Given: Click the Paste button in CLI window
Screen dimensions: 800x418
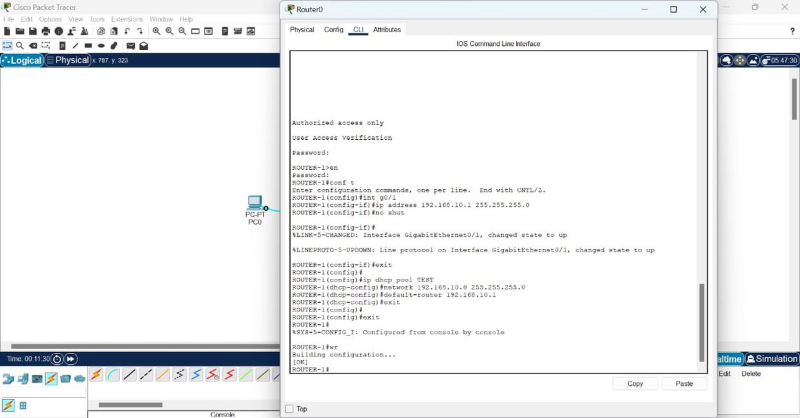Looking at the screenshot, I should pos(684,383).
